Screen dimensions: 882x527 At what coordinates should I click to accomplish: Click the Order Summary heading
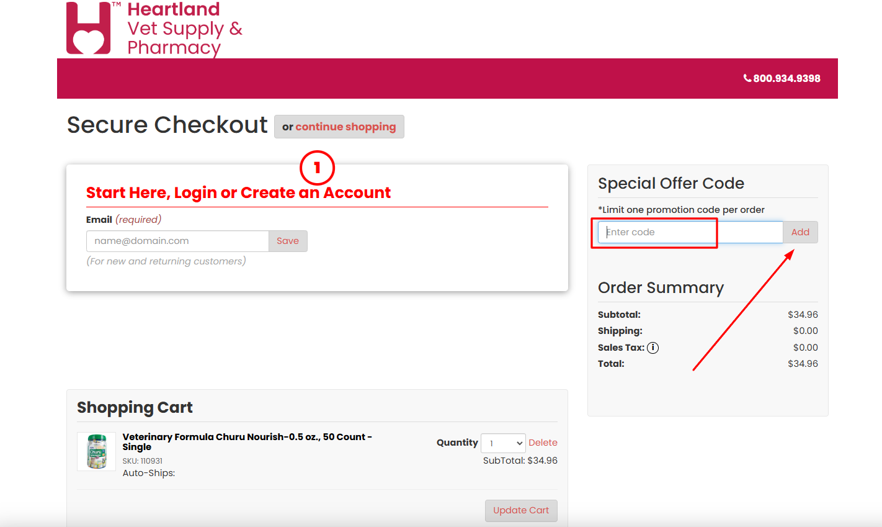[661, 287]
